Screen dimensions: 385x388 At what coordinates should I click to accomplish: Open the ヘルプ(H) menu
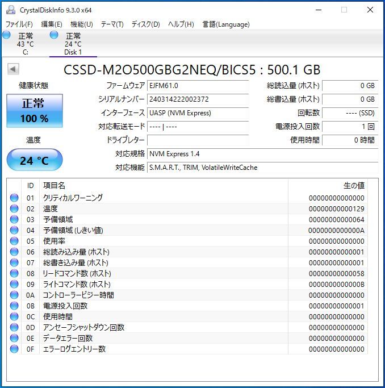[181, 24]
